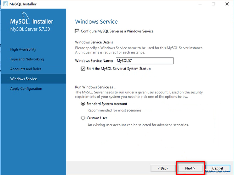Click the Windows Service heading text
Viewport: 234px width, 175px height.
[x=96, y=22]
